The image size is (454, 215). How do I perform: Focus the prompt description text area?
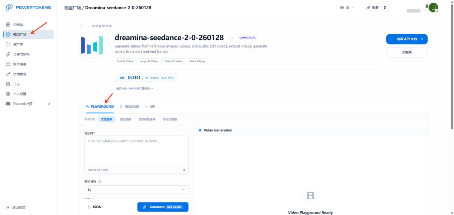click(137, 155)
